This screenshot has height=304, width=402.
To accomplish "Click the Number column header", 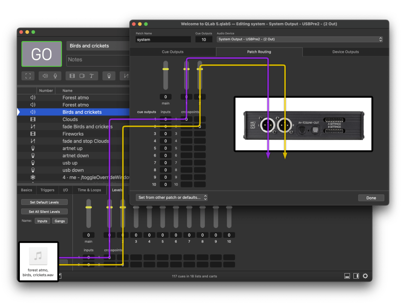I will click(x=46, y=91).
